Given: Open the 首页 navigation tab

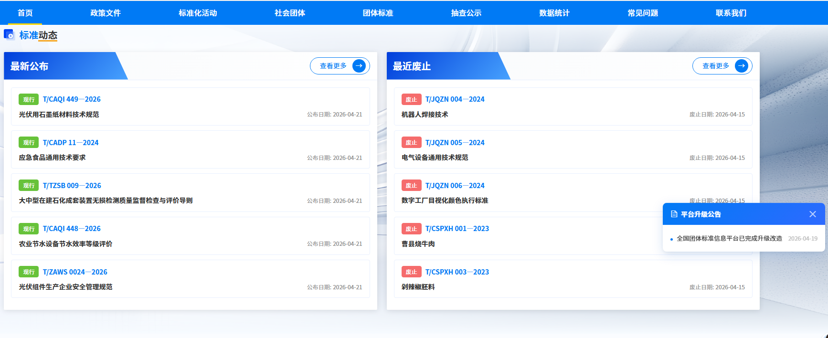Looking at the screenshot, I should pyautogui.click(x=25, y=13).
